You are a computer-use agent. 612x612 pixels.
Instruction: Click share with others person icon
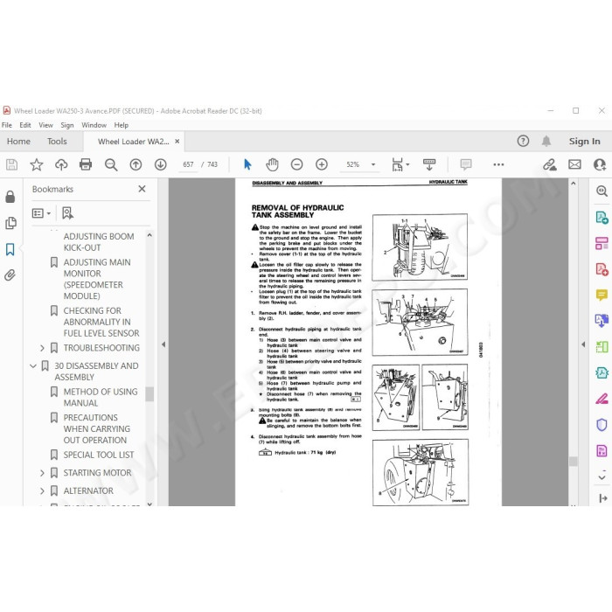[600, 164]
